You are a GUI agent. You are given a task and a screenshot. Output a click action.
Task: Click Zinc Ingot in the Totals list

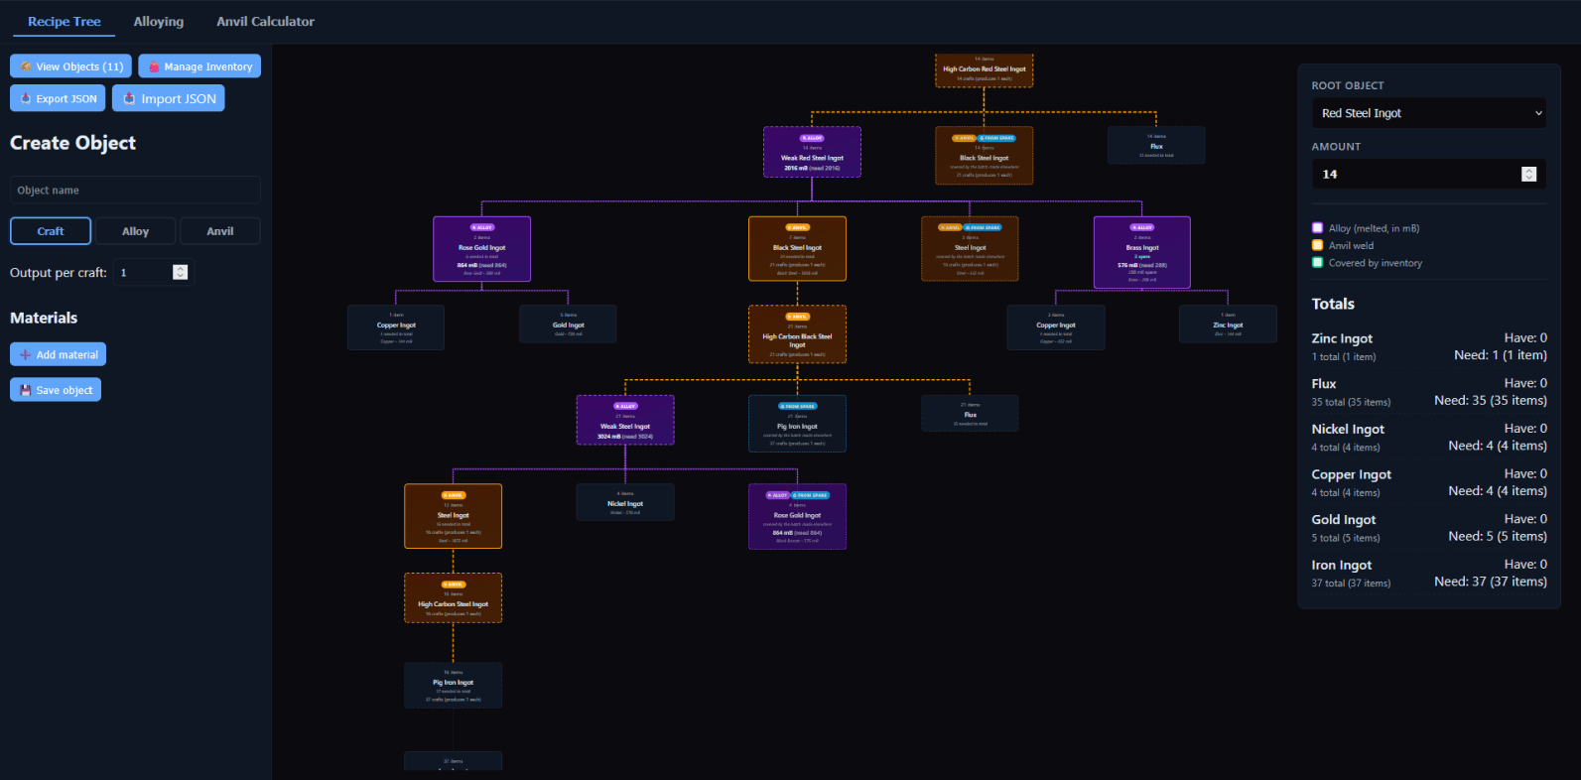[1342, 338]
